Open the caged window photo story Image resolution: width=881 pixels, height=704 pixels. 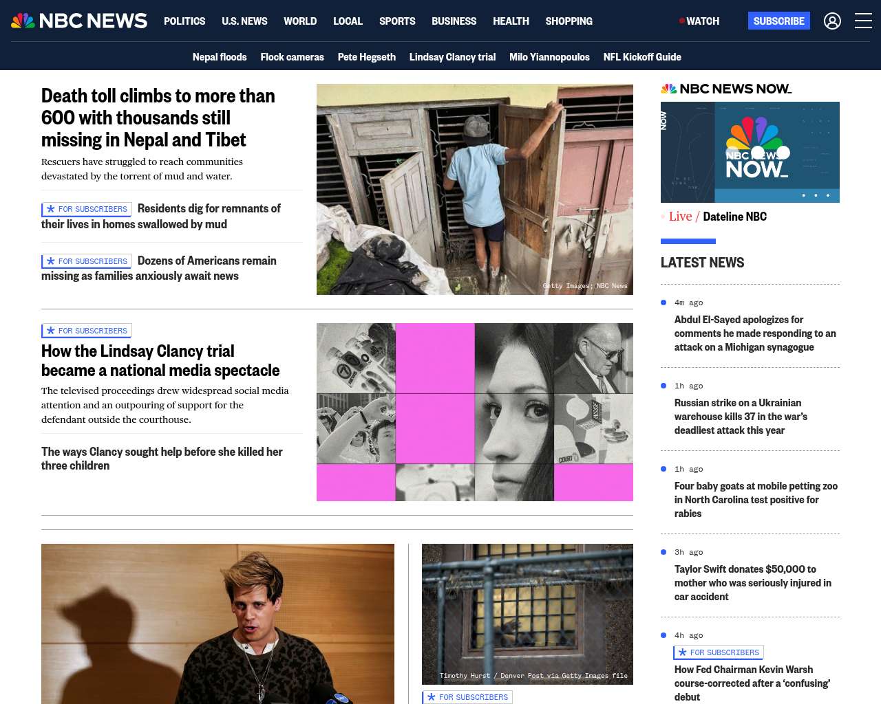(527, 614)
